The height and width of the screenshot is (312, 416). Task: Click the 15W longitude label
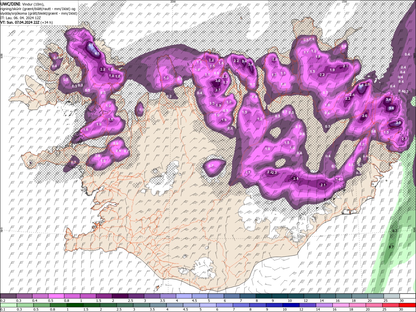click(x=344, y=2)
